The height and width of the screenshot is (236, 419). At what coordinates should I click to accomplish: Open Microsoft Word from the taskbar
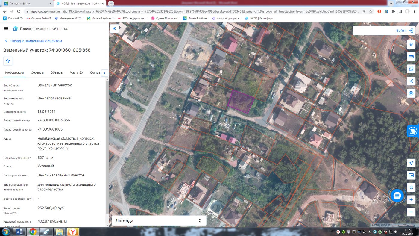(x=19, y=232)
